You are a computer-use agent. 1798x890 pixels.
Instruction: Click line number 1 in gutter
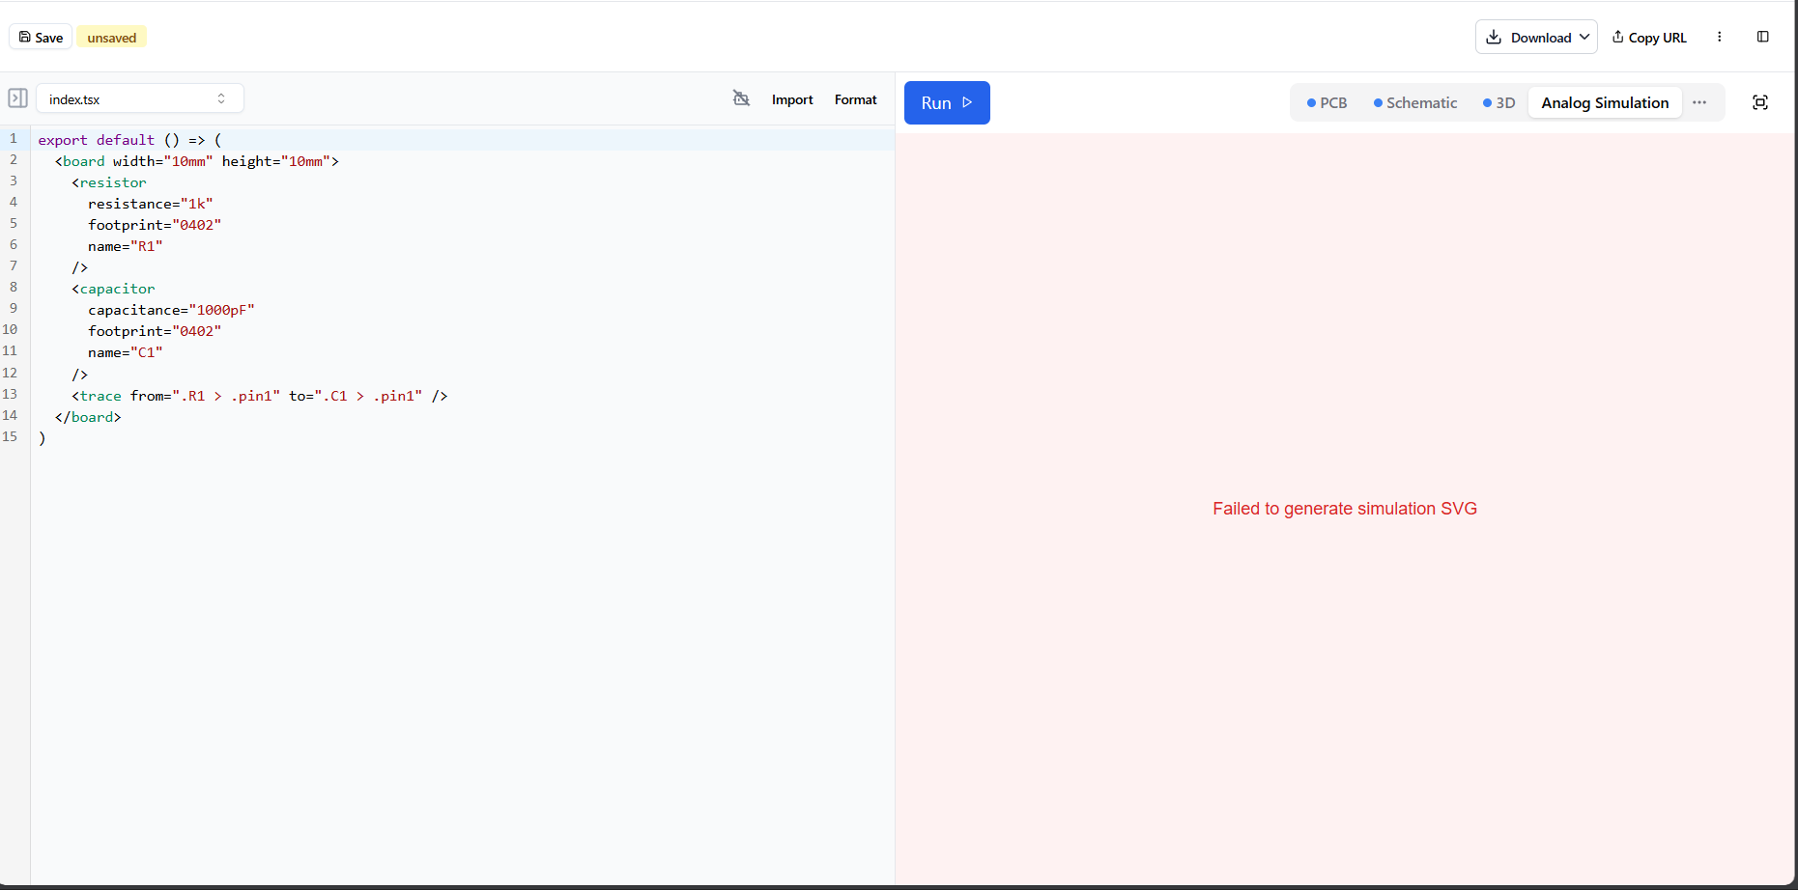14,139
